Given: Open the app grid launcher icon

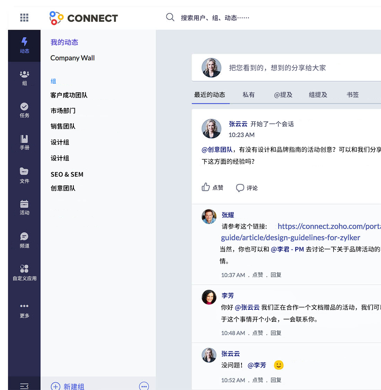Looking at the screenshot, I should pos(24,18).
